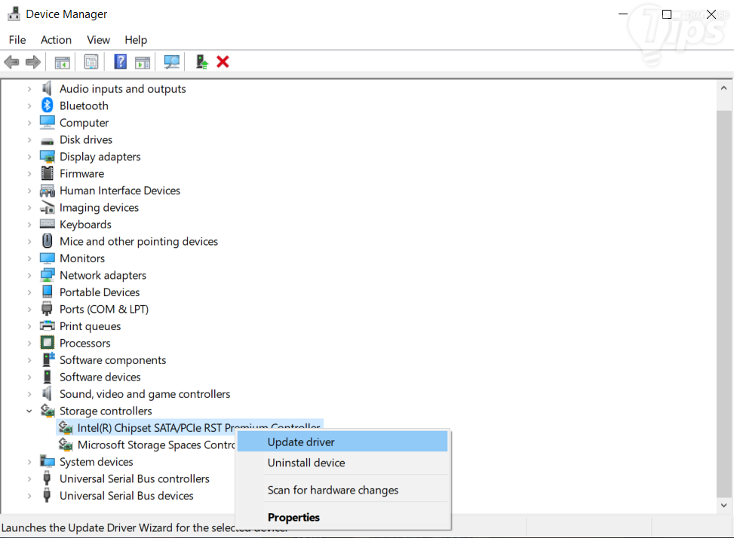
Task: Select the Network adapters tree label
Action: [x=103, y=275]
